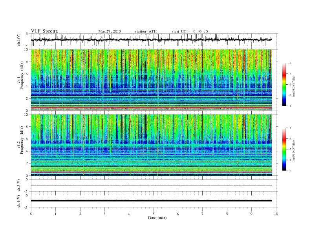311x240 pixels.
Task: Click the ch.1 spectrogram color bar
Action: 284,84
